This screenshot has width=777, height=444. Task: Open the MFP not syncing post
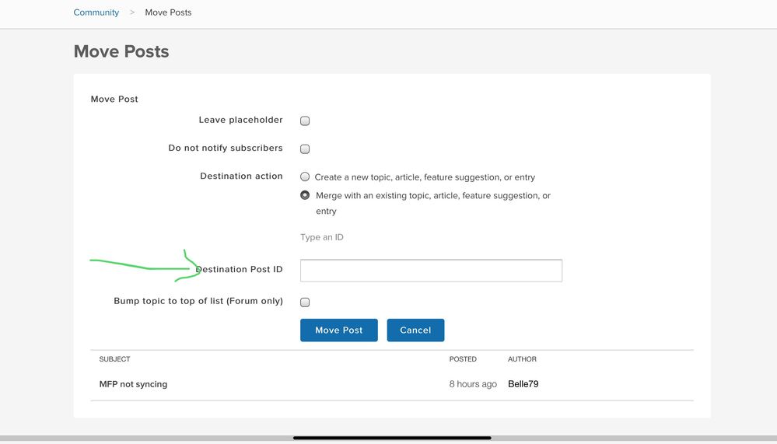point(133,384)
